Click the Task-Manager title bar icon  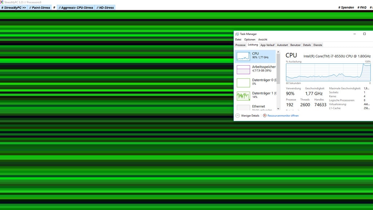(237, 34)
